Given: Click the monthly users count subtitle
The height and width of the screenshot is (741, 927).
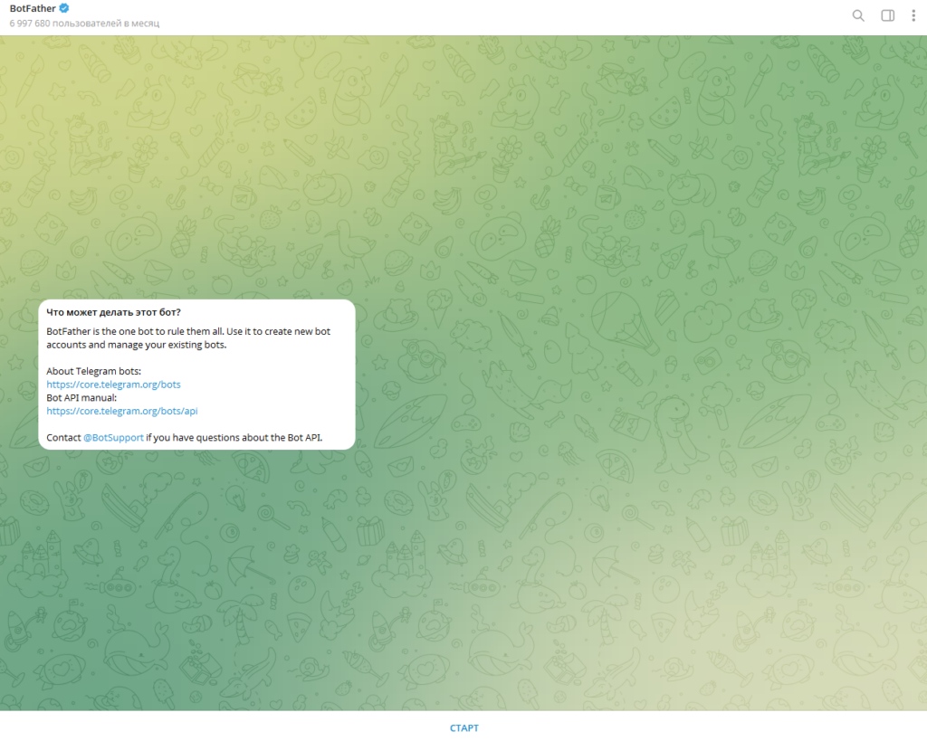Looking at the screenshot, I should click(x=84, y=23).
